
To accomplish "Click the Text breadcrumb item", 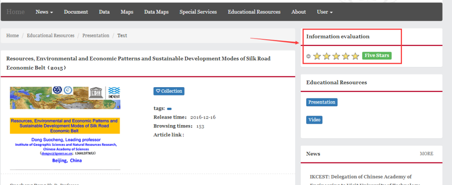I will 122,36.
